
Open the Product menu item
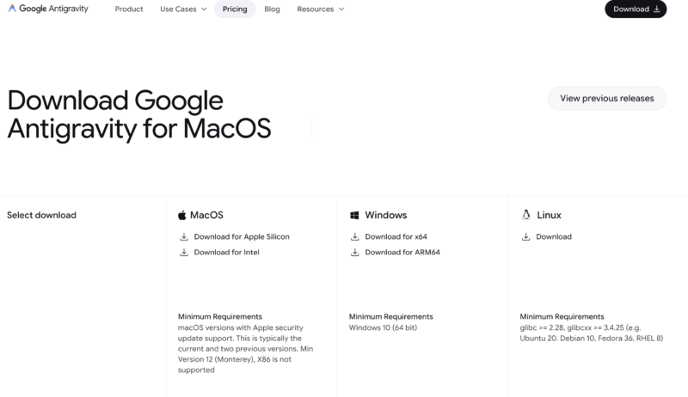(x=129, y=9)
